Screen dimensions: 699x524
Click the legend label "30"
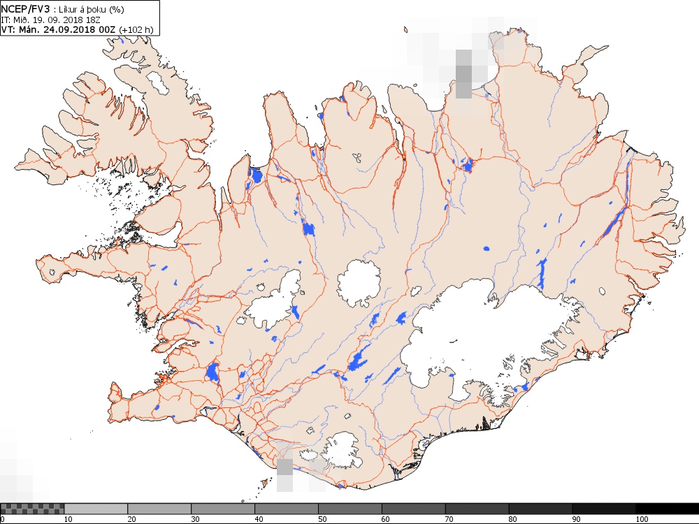tap(195, 519)
